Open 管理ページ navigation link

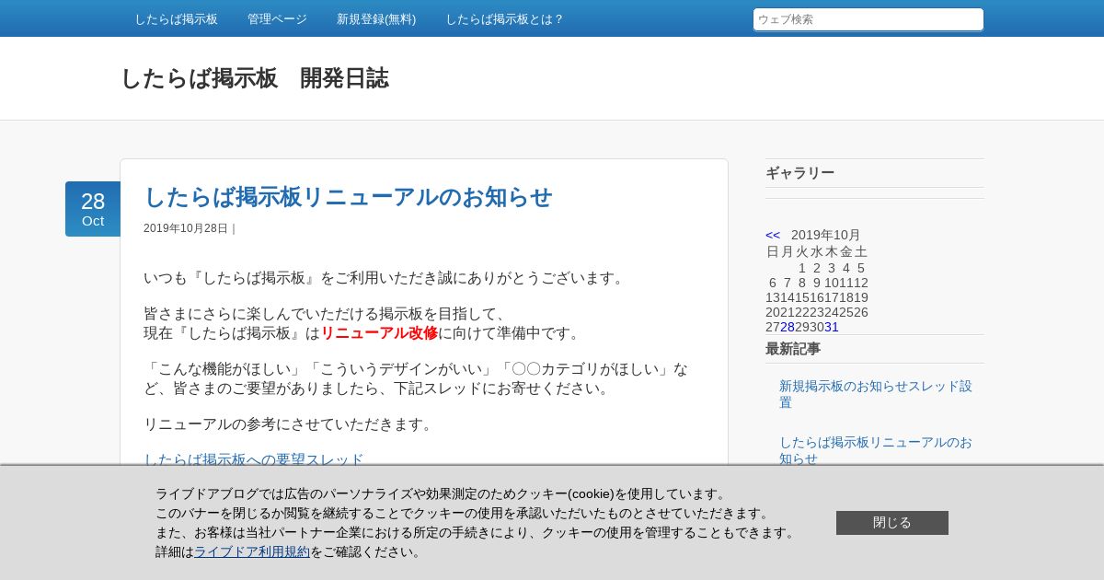[x=277, y=18]
